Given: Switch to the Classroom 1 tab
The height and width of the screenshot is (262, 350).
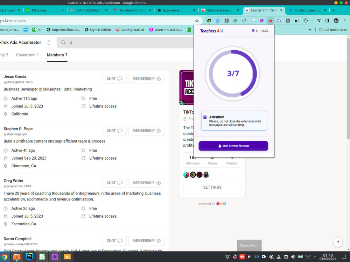Looking at the screenshot, I should tap(27, 55).
